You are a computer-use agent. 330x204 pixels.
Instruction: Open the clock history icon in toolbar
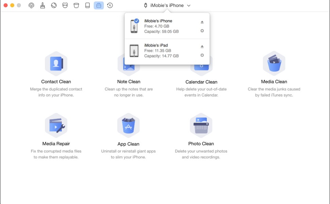coord(110,5)
